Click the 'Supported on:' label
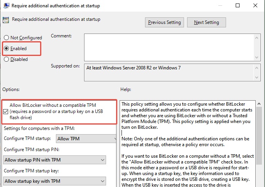The image size is (265, 187). (x=65, y=66)
